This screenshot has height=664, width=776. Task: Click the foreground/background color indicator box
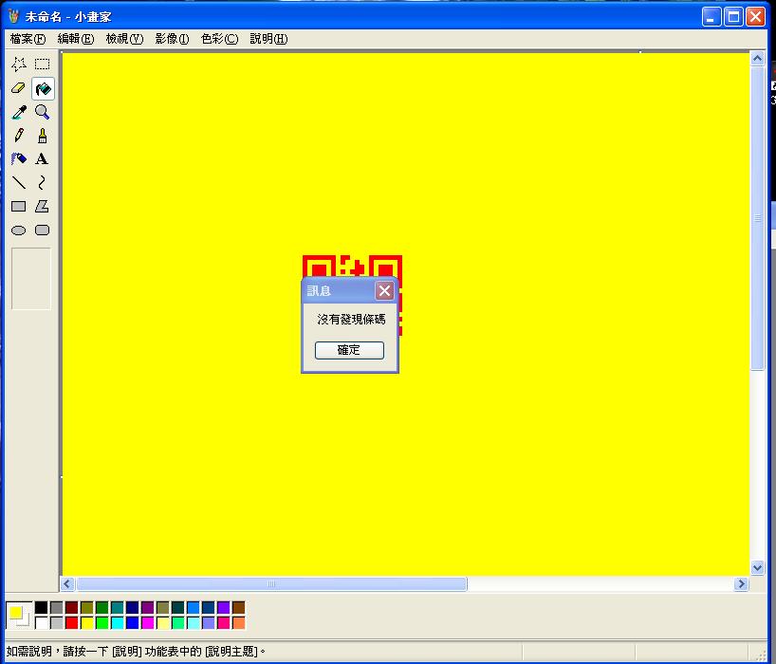click(19, 616)
